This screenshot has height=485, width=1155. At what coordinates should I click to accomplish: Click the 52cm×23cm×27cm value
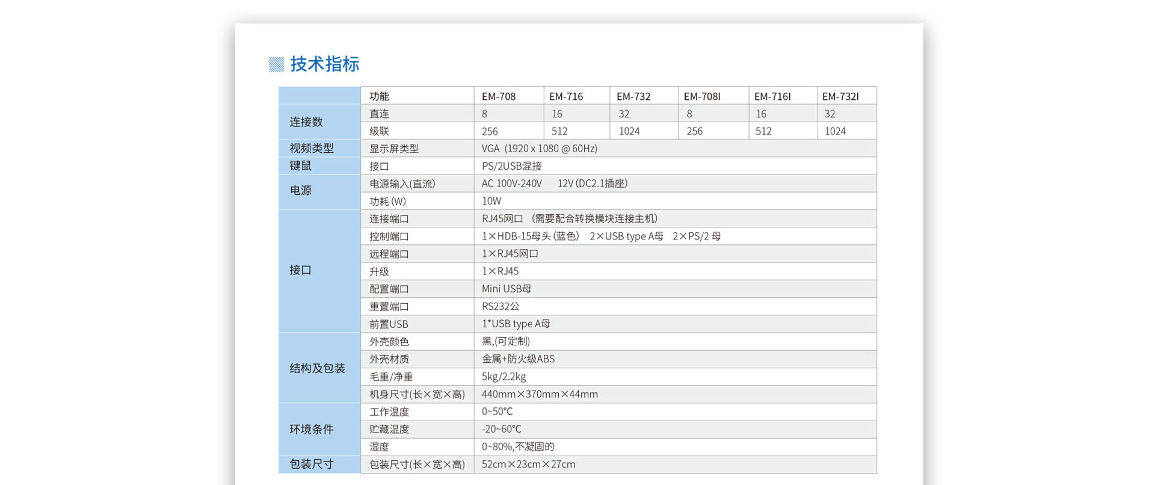529,464
